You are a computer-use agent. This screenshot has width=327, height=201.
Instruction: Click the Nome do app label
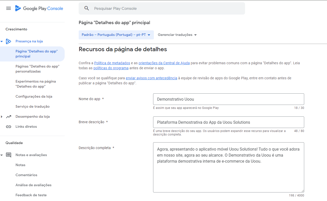pos(89,99)
